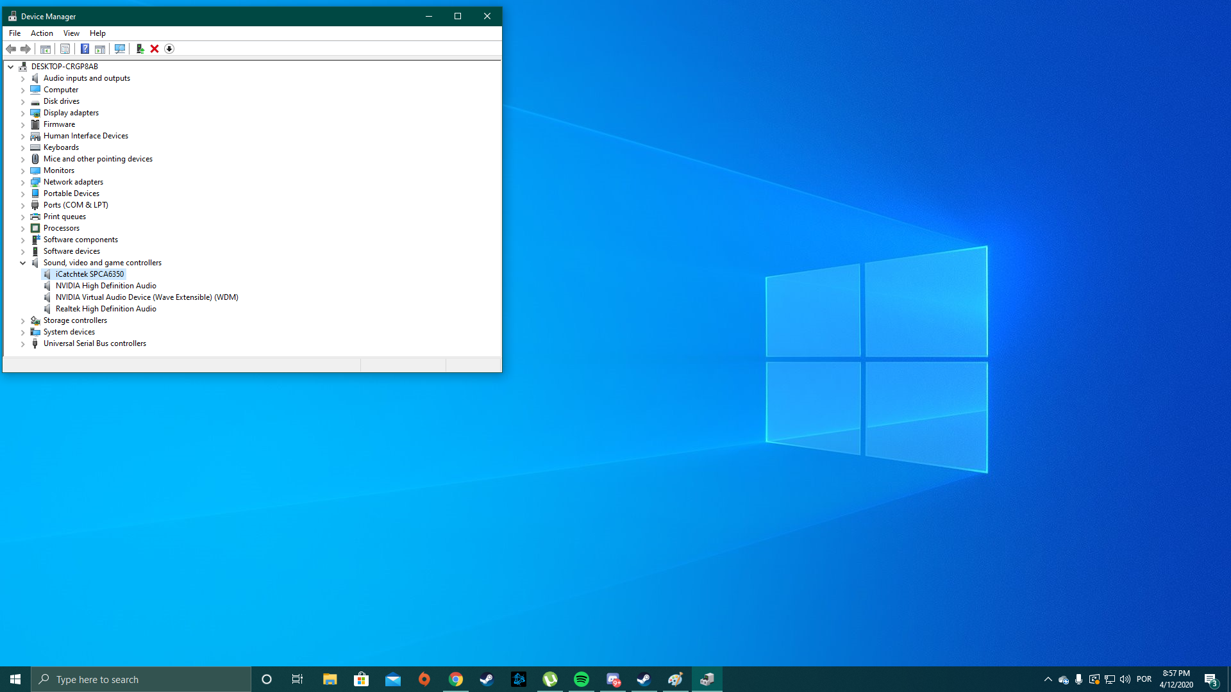Open the Action menu
This screenshot has height=692, width=1231.
[x=42, y=33]
